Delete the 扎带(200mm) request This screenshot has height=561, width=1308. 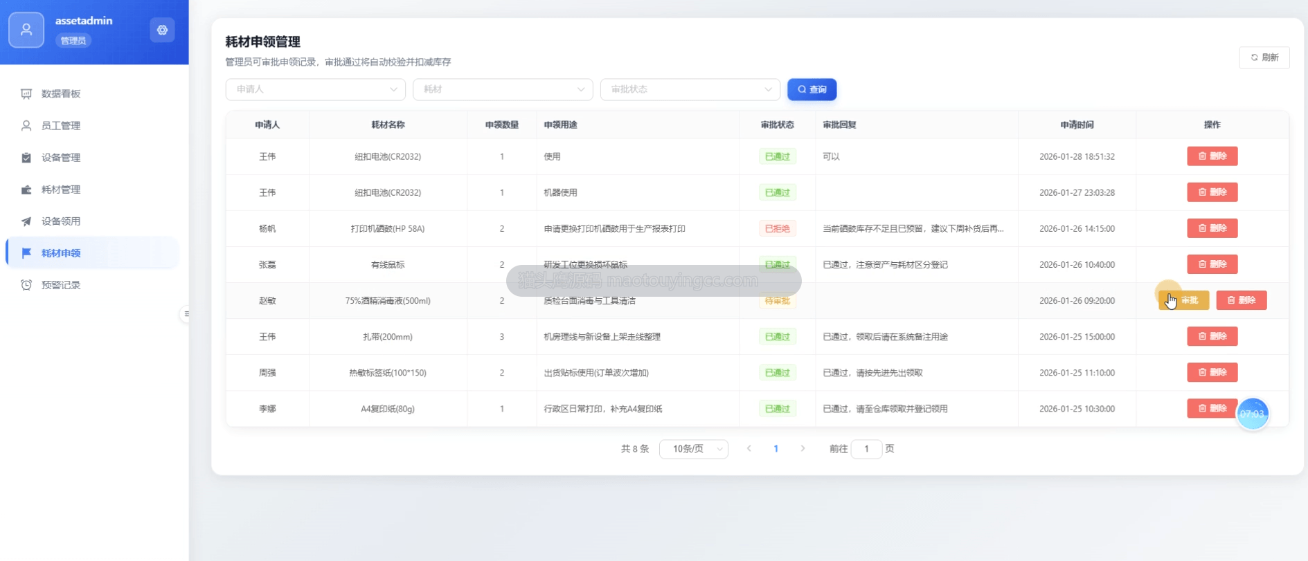[1212, 336]
